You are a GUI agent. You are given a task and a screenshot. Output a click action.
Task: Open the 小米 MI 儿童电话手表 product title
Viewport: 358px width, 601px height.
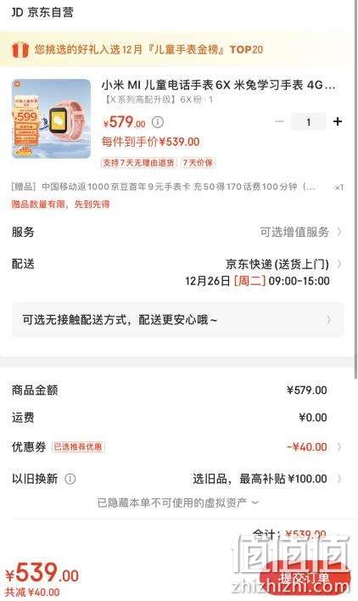click(219, 85)
